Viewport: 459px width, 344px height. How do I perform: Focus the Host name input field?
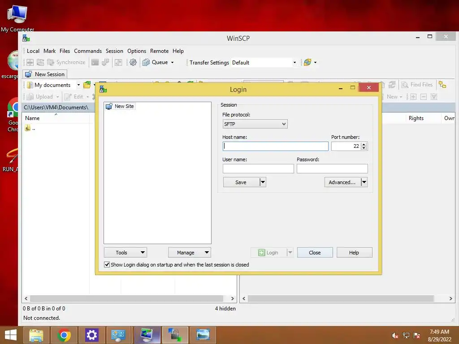pyautogui.click(x=276, y=146)
